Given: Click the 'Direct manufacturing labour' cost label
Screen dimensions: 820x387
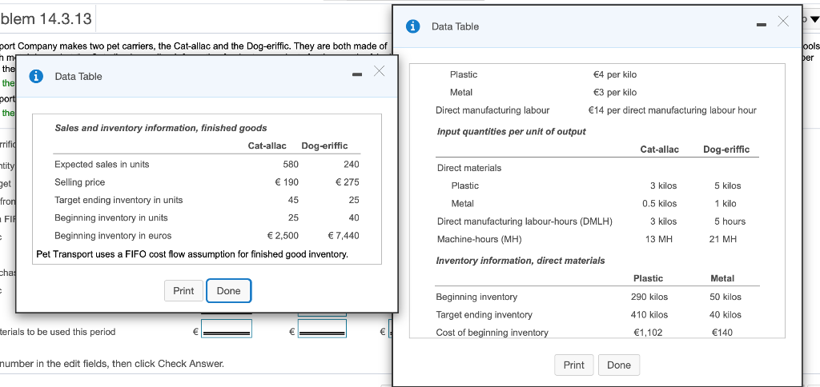Looking at the screenshot, I should [492, 110].
